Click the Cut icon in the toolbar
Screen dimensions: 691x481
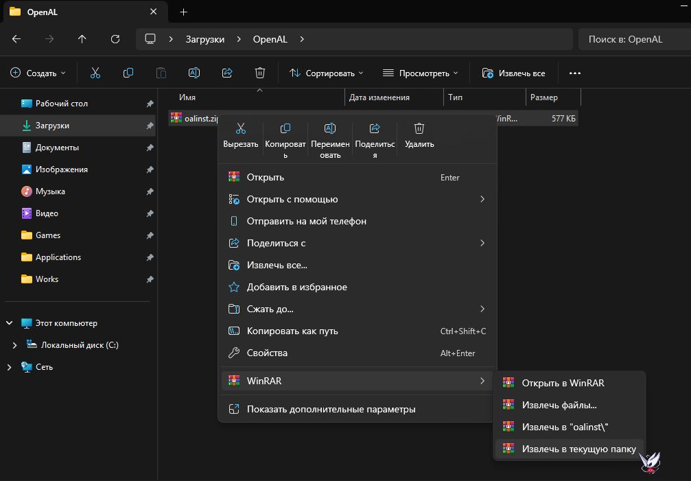pos(95,73)
